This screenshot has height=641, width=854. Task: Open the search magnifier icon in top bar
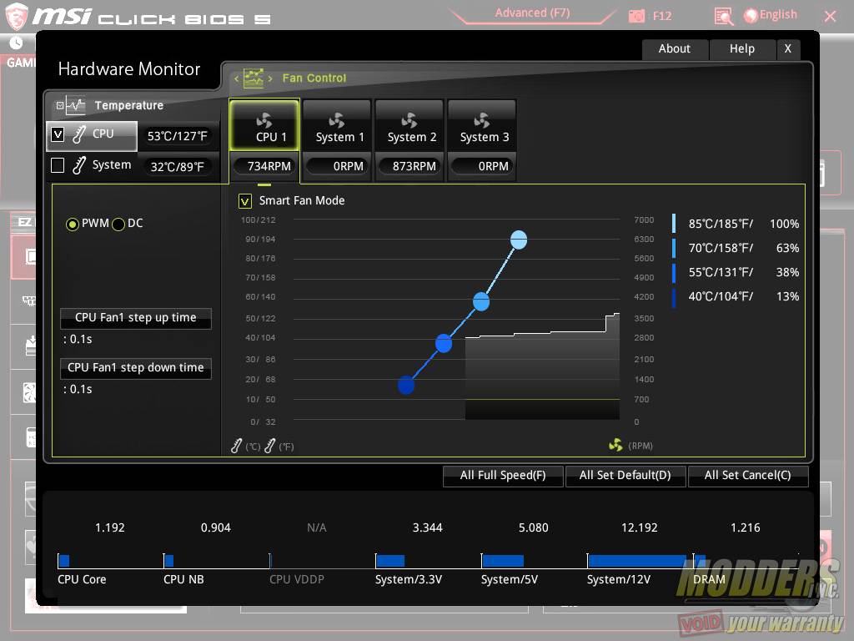tap(723, 17)
